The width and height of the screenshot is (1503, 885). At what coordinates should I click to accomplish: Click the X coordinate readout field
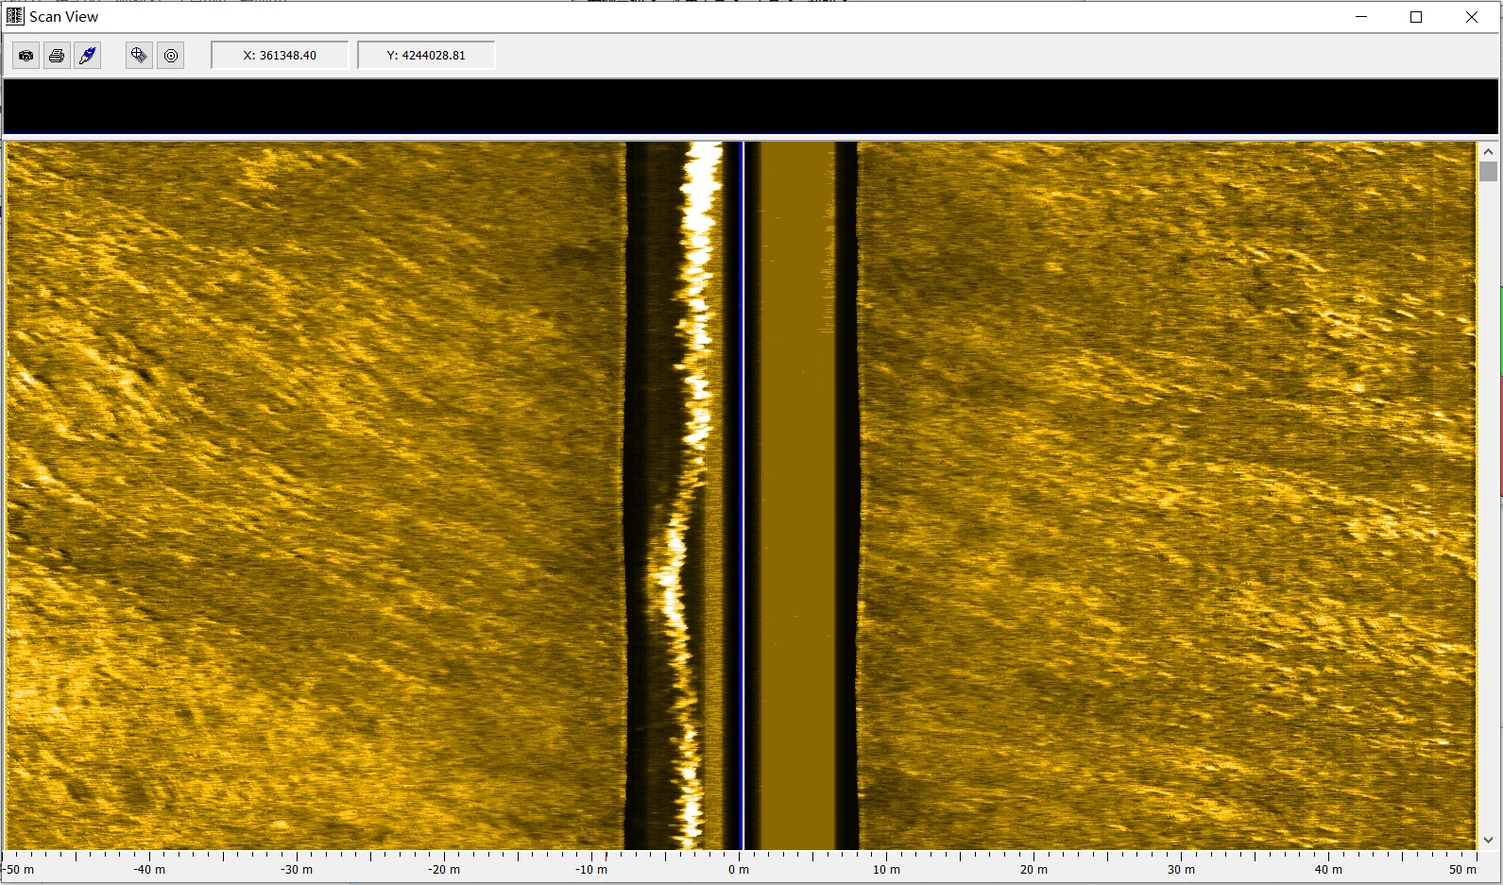(280, 56)
